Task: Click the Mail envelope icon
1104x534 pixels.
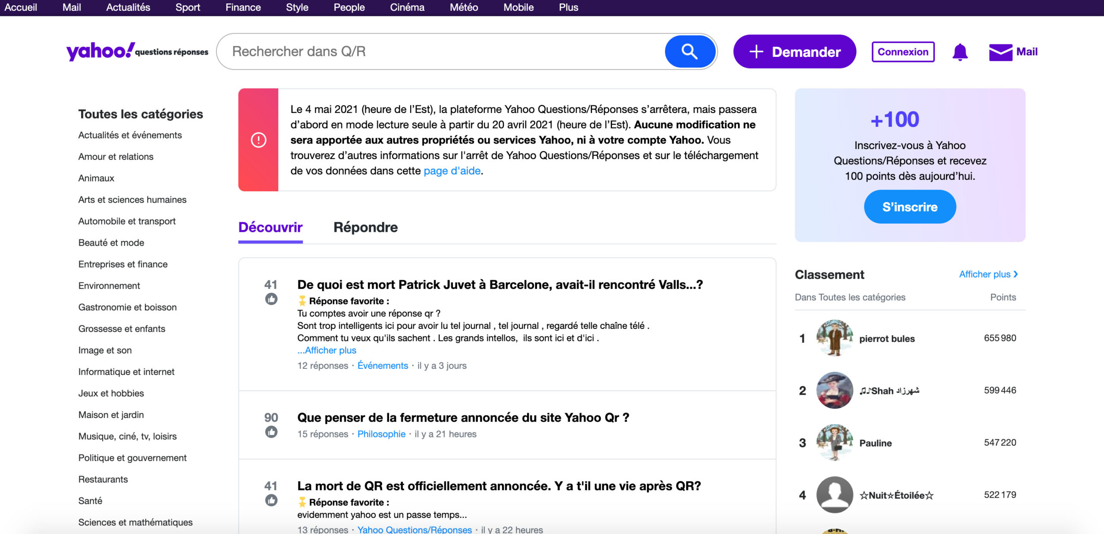Action: pos(1000,52)
